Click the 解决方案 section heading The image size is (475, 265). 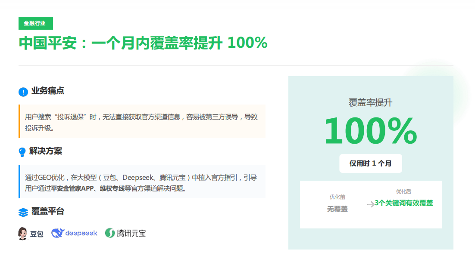46,151
